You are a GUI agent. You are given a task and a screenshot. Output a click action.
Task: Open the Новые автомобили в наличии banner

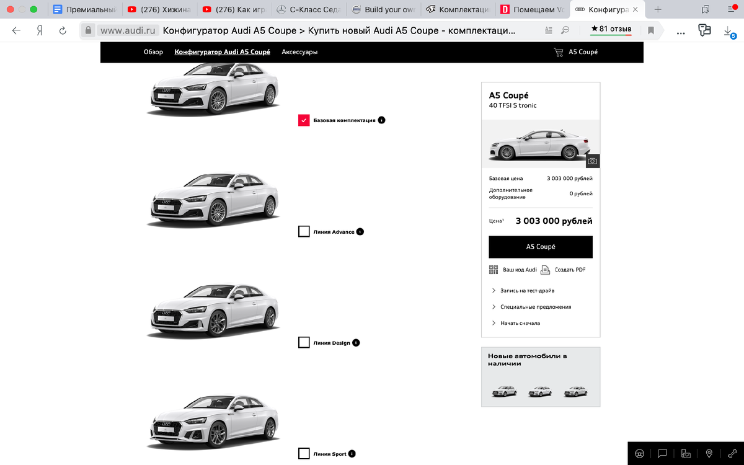[541, 376]
